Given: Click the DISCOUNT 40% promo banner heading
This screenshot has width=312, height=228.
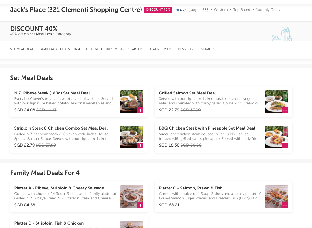Looking at the screenshot, I should tap(34, 29).
